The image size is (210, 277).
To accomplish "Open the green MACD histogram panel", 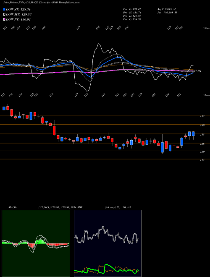I will click(x=36, y=243).
